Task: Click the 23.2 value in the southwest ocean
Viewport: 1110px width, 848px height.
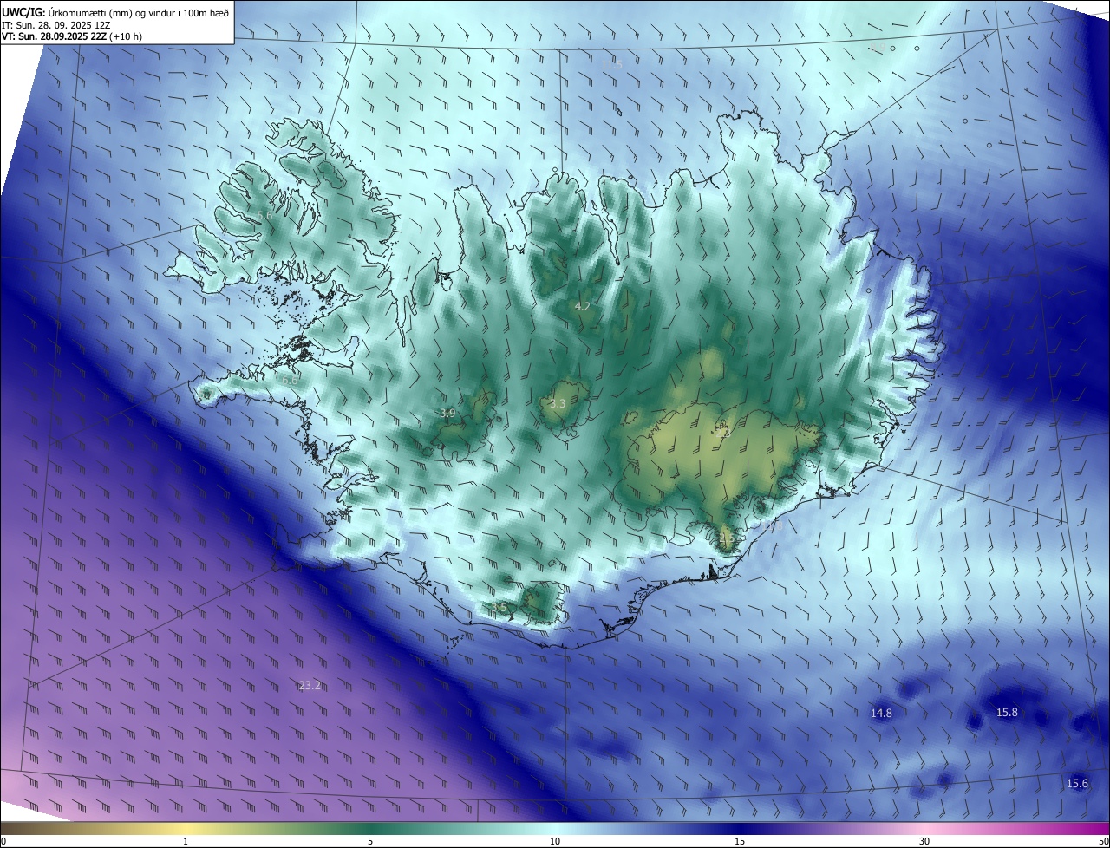Action: pyautogui.click(x=310, y=685)
